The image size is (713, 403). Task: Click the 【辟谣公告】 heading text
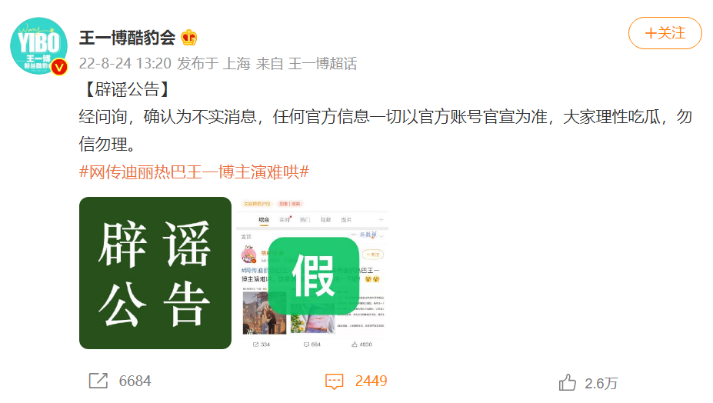[127, 89]
